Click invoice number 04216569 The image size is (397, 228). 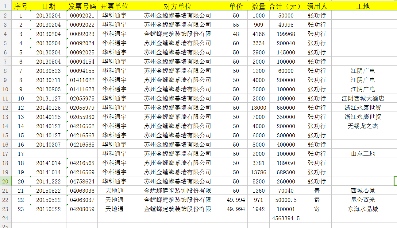click(82, 172)
